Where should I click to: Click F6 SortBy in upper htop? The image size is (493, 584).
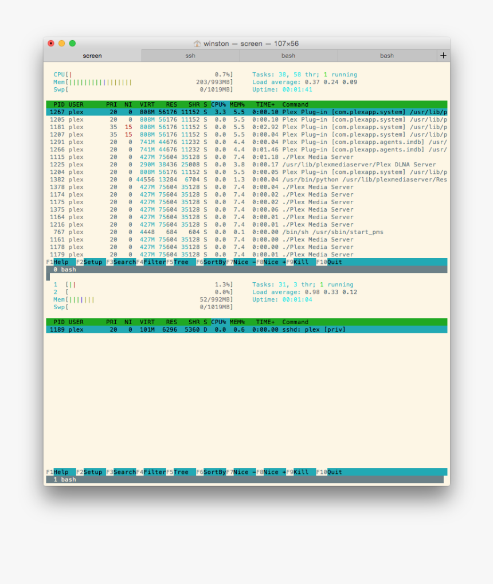point(211,262)
